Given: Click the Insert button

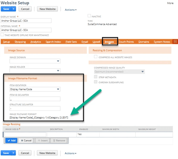Looking at the screenshot, I should (x=43, y=141).
